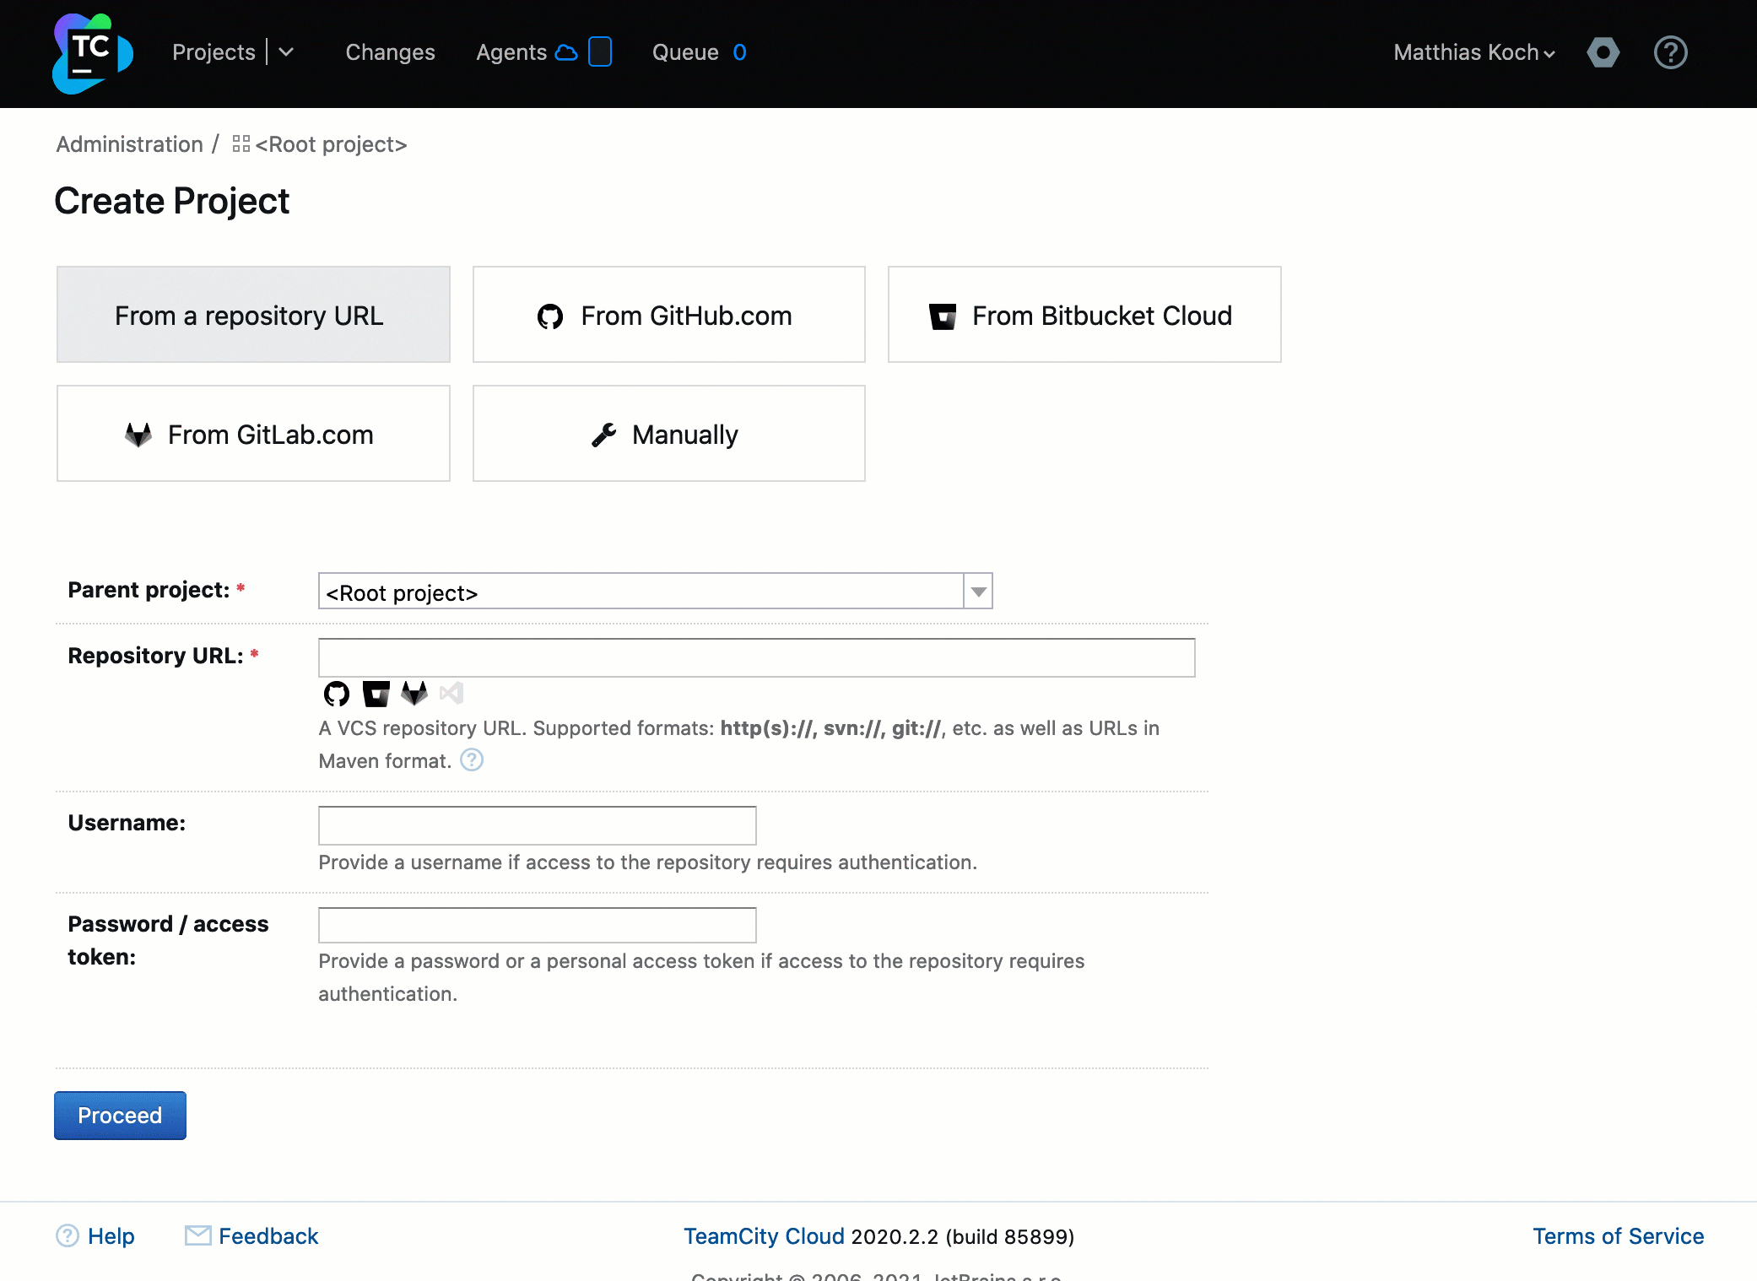This screenshot has height=1281, width=1757.
Task: Click the GitLab icon below Repository URL
Action: (x=414, y=694)
